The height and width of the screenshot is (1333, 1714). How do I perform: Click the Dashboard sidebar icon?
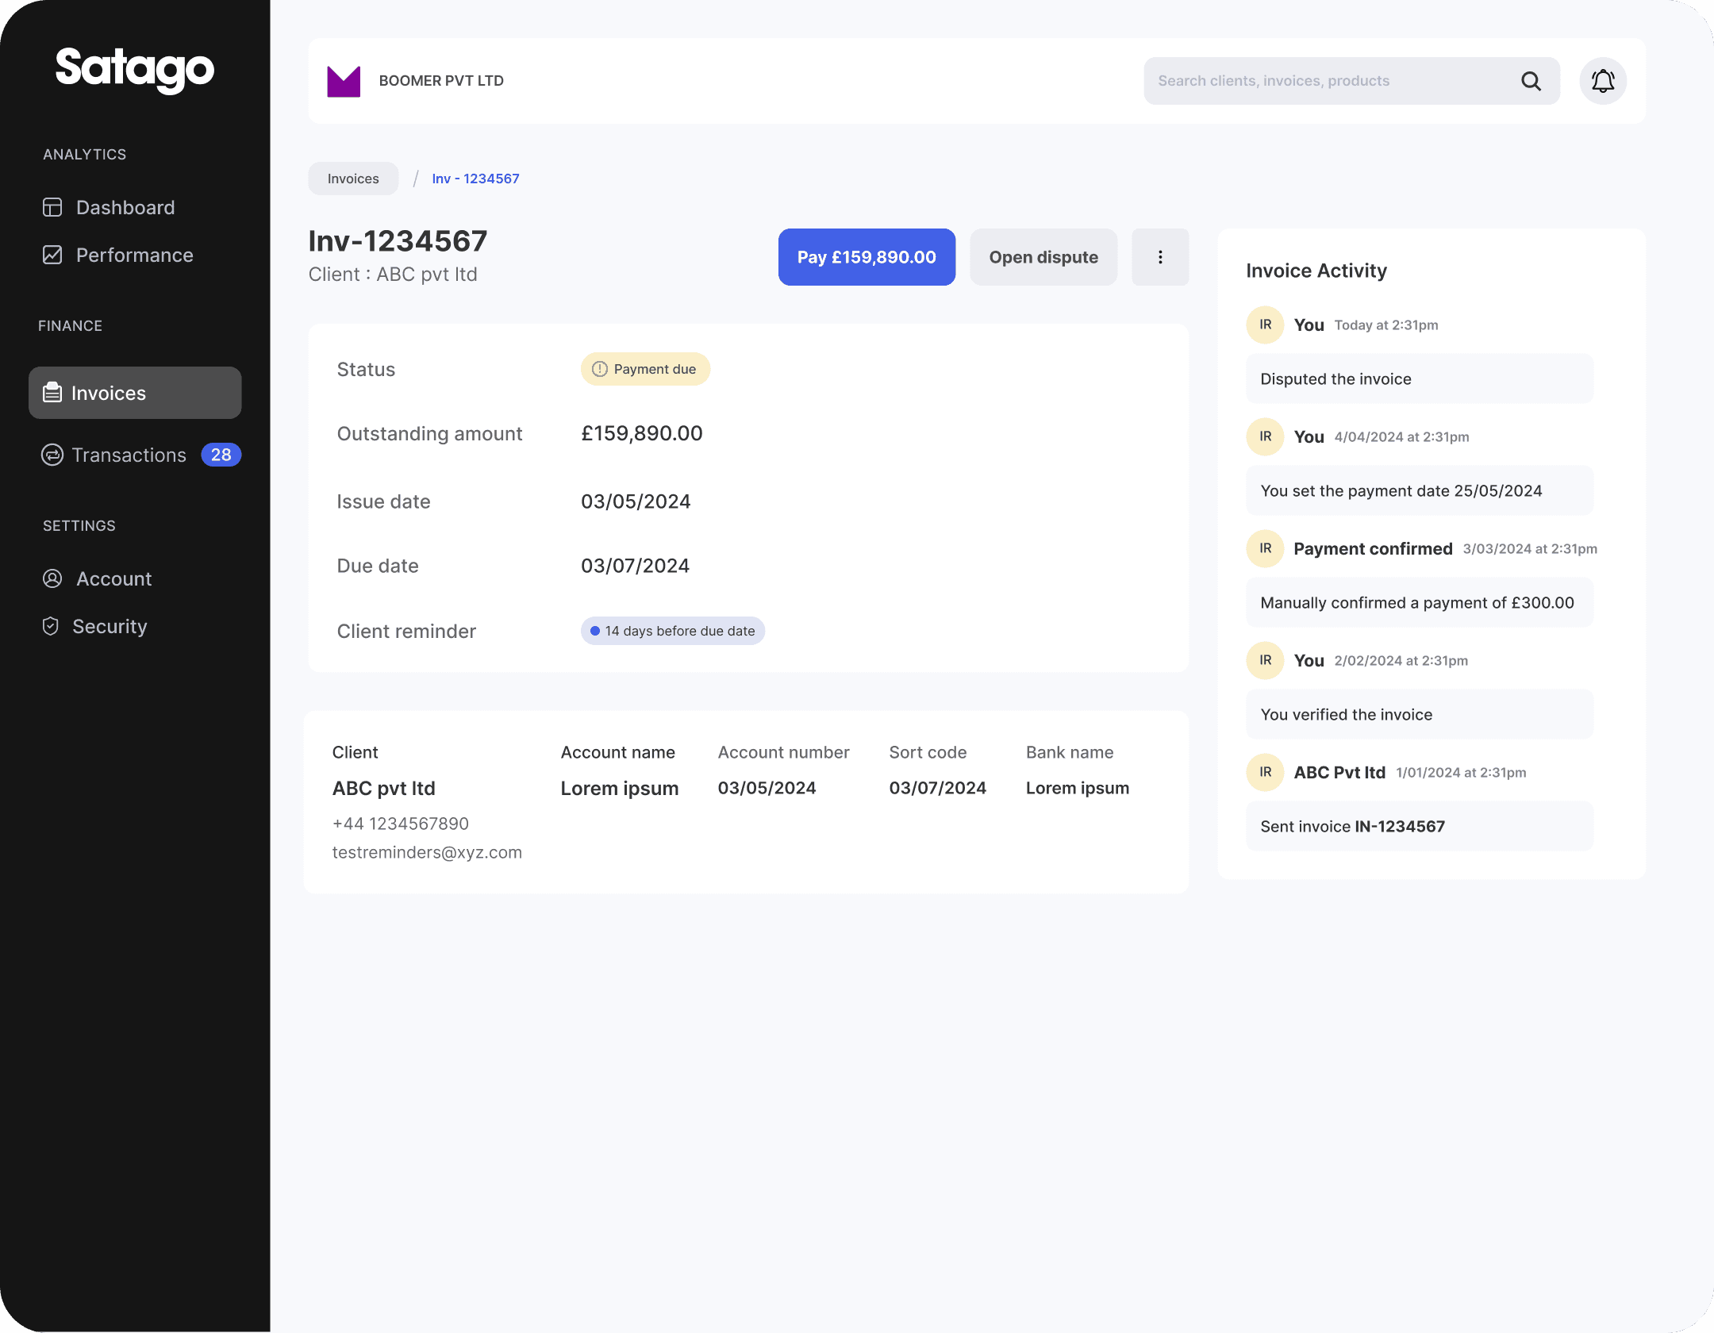52,208
